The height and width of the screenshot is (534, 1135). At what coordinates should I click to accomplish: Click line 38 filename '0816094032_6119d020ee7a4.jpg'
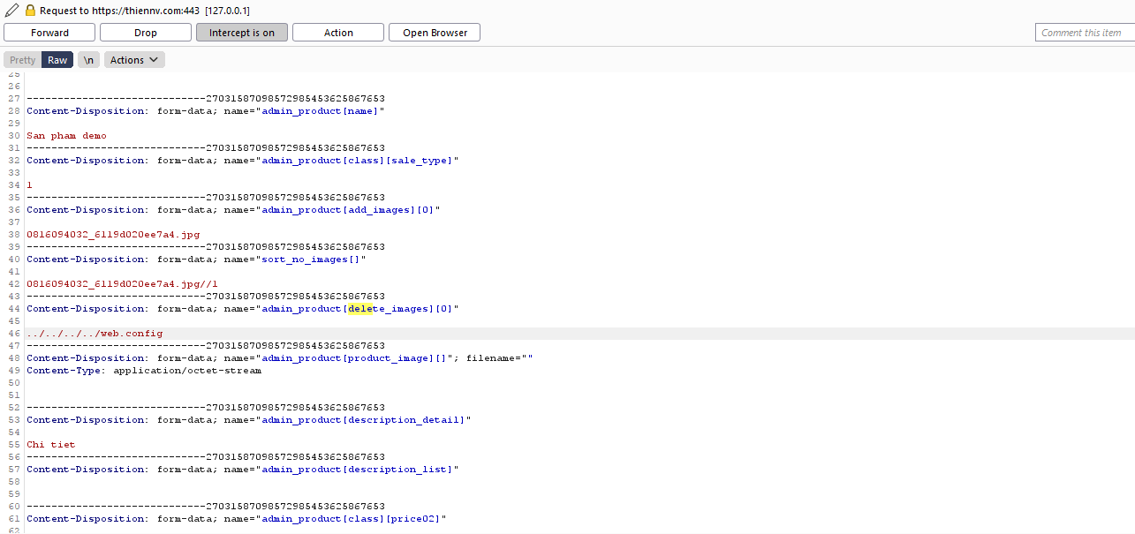pyautogui.click(x=113, y=235)
